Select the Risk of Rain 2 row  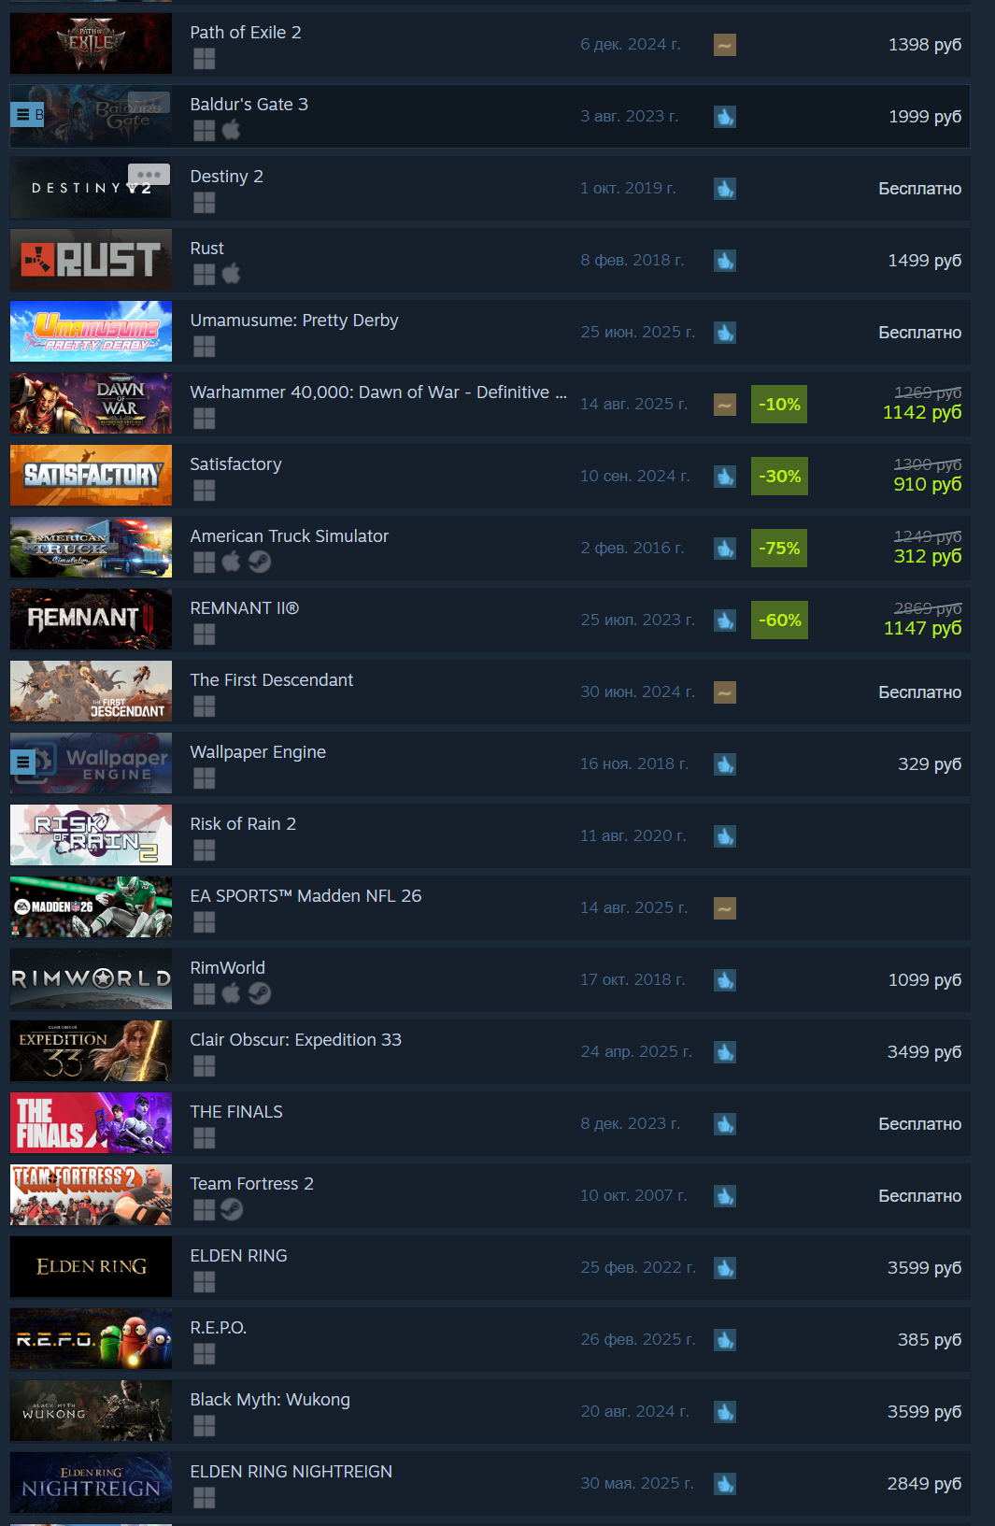point(490,835)
